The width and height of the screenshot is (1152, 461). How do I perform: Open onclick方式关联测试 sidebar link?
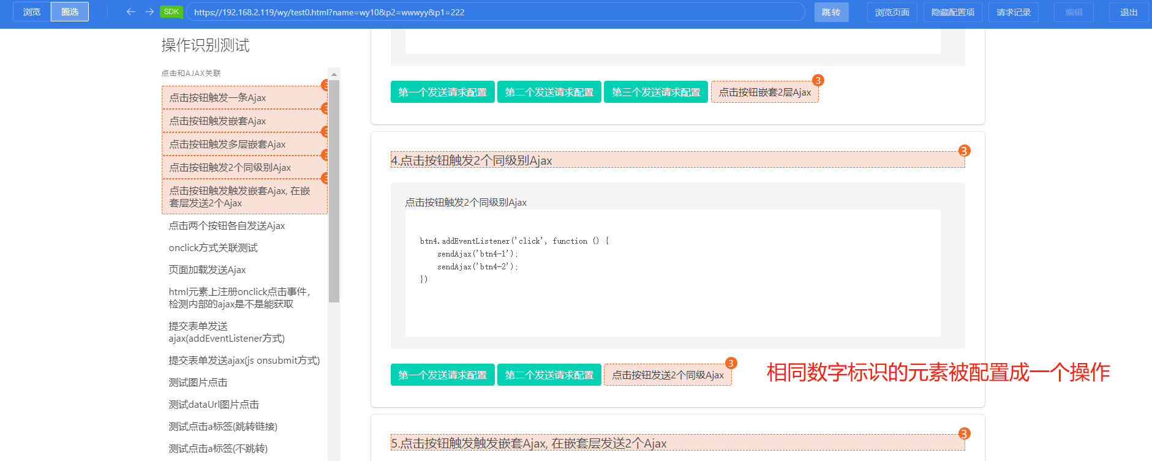point(213,247)
